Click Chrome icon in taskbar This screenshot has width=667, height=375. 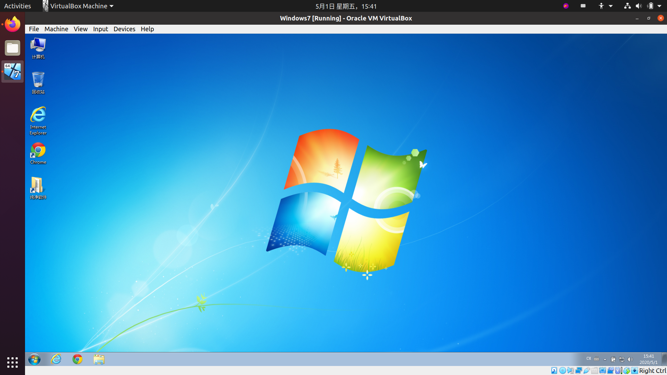(x=77, y=359)
